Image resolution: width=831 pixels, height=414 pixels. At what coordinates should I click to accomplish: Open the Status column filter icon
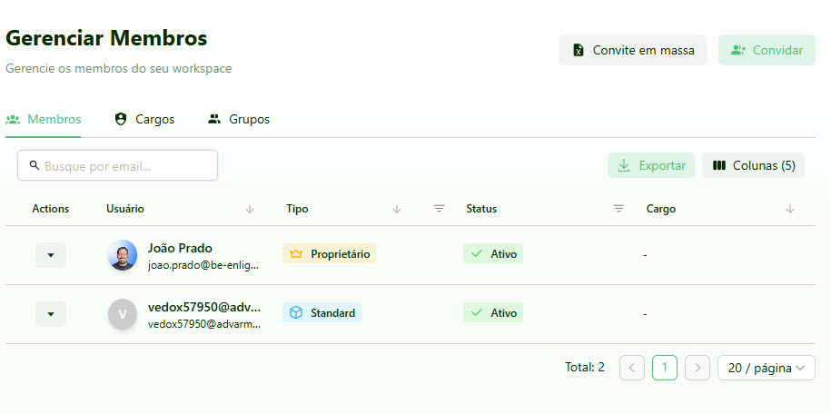coord(618,209)
